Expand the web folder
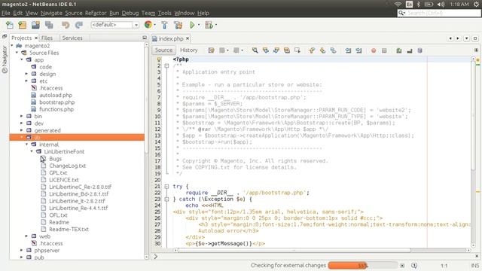Viewport: 482px width, 271px height. 26,236
